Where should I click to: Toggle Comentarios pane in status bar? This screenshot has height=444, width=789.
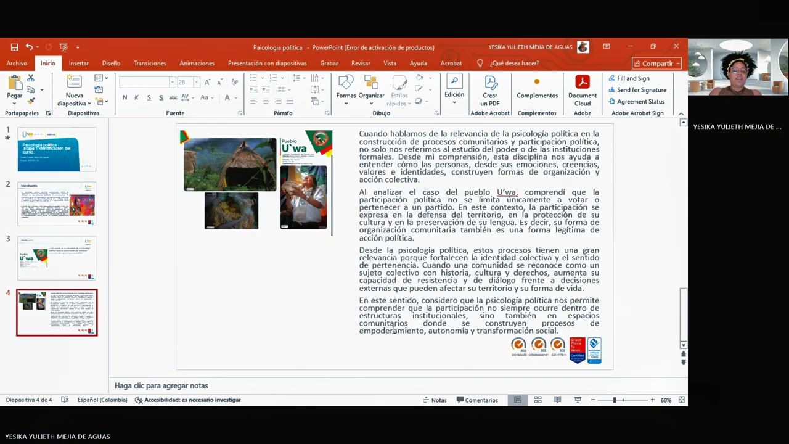477,400
